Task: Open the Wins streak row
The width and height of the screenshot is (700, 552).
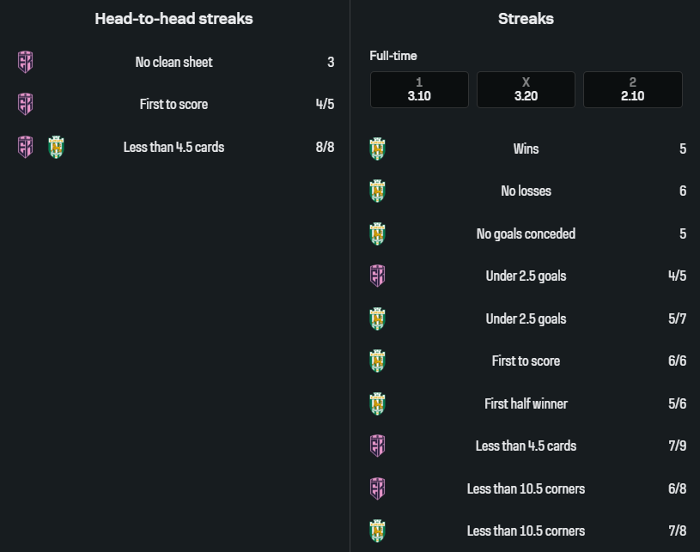Action: (526, 149)
